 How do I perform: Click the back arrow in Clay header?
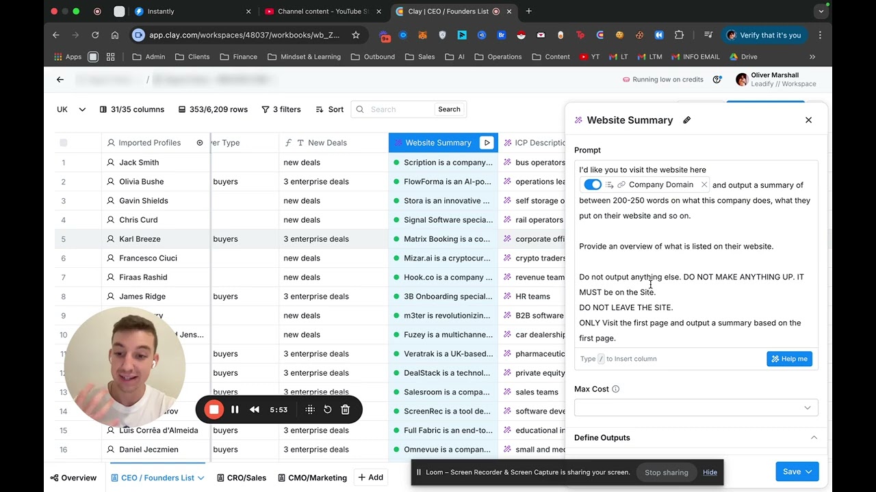(x=60, y=79)
